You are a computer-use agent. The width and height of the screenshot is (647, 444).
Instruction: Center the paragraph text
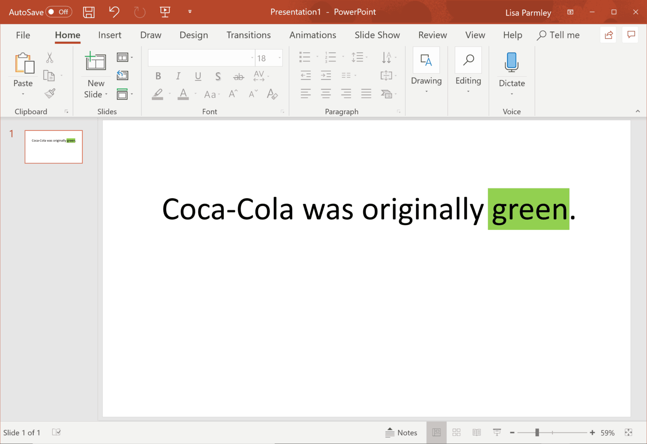coord(326,93)
